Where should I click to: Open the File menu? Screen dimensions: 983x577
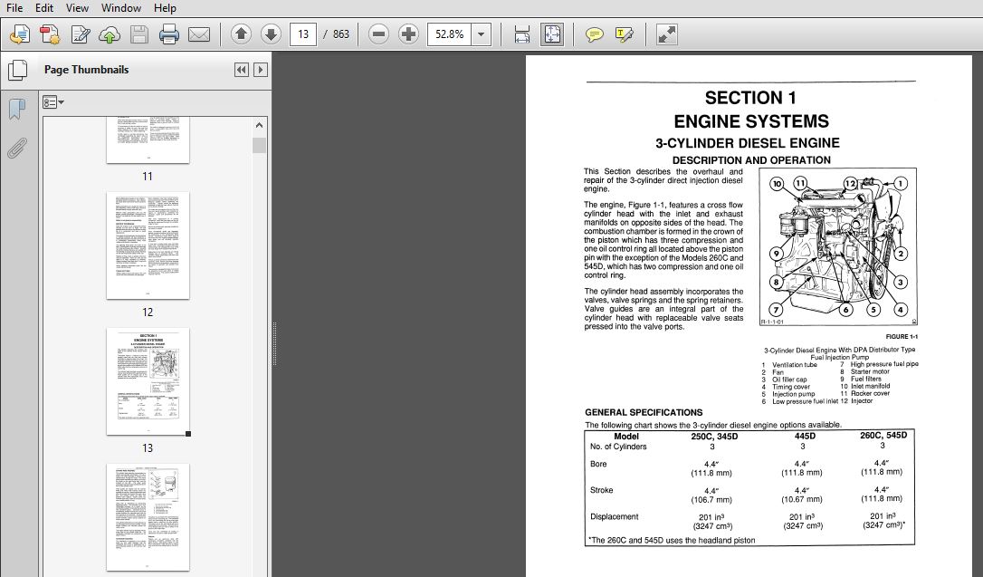(x=14, y=8)
